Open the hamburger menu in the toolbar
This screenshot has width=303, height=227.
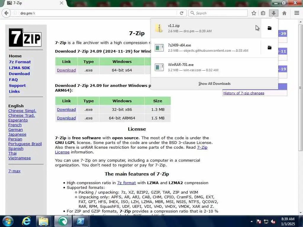point(296,13)
